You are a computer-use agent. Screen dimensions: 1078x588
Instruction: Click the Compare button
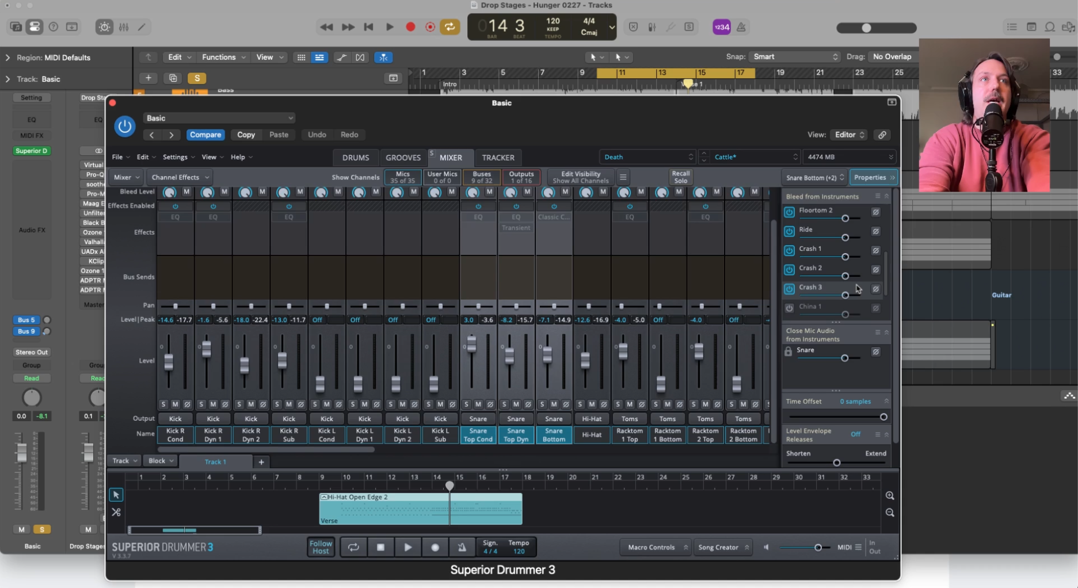pos(205,135)
